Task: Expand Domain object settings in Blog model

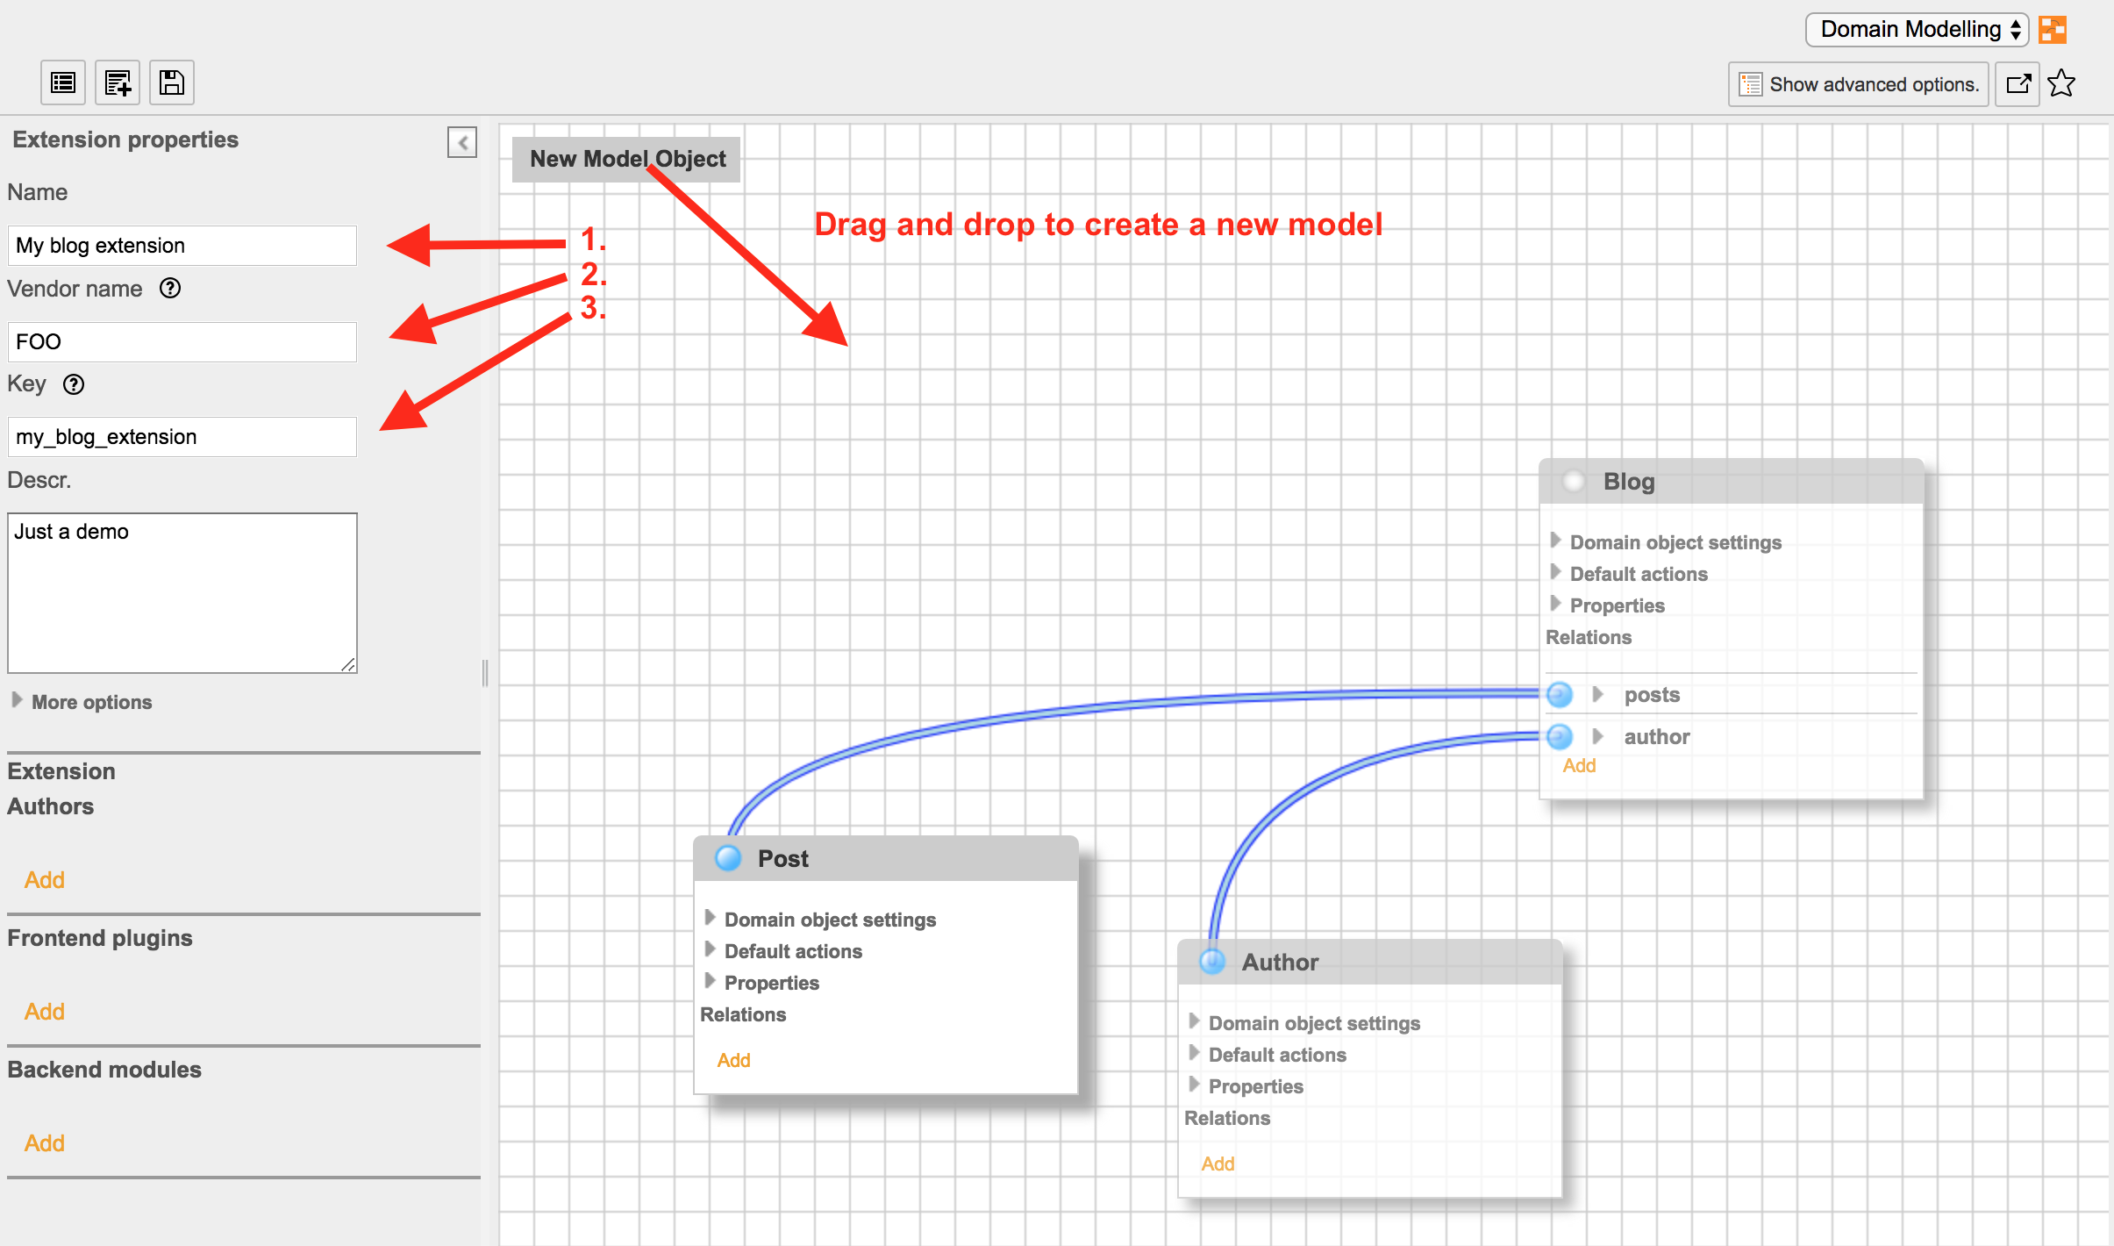Action: click(1674, 542)
